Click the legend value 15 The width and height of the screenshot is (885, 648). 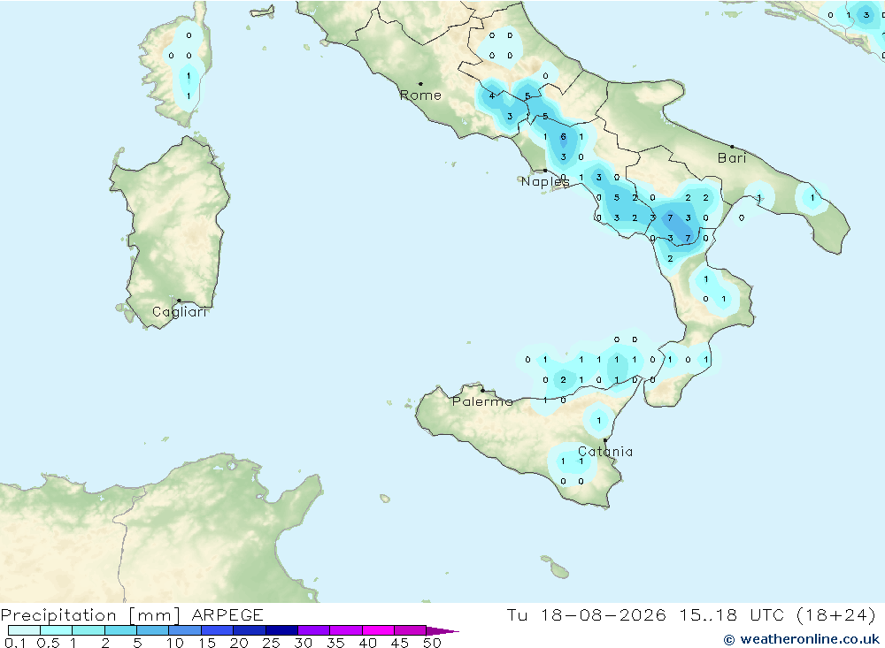pyautogui.click(x=207, y=643)
